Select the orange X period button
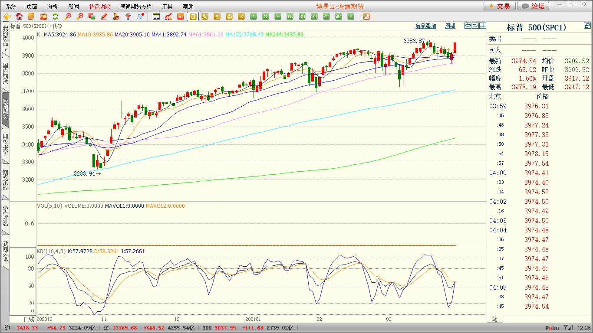 click(x=241, y=16)
